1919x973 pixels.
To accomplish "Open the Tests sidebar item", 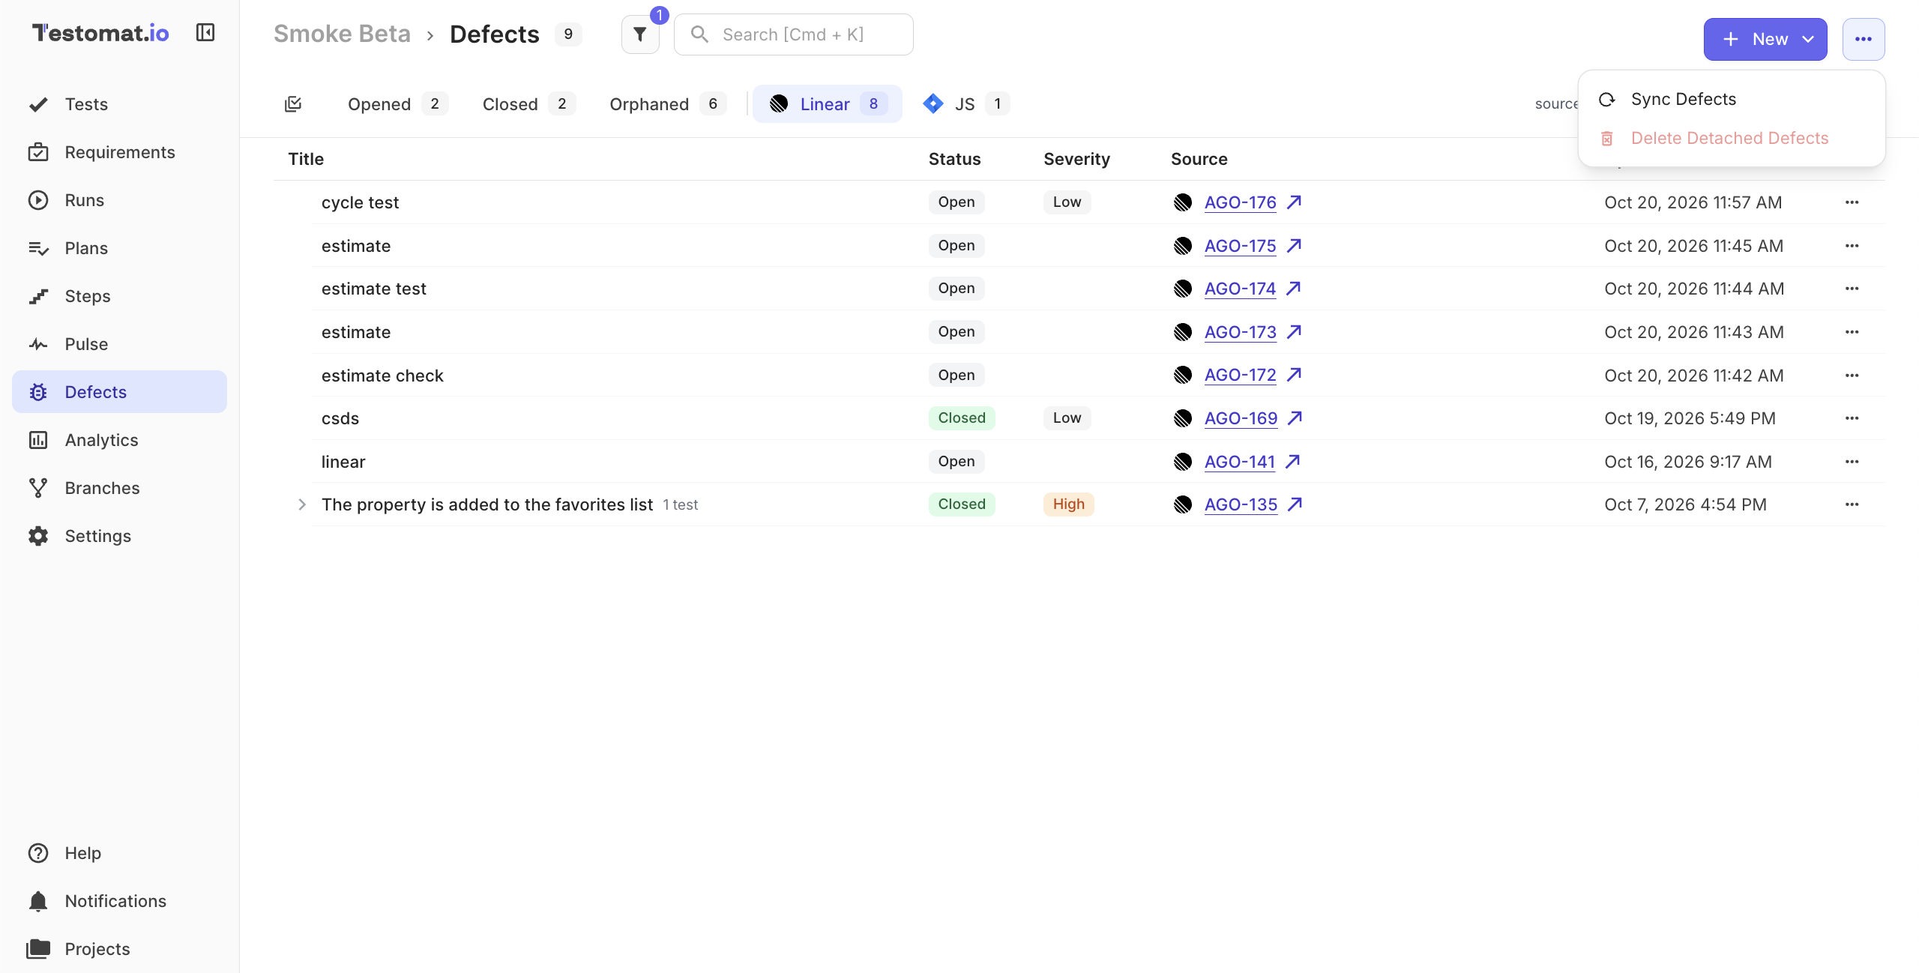I will tap(119, 104).
